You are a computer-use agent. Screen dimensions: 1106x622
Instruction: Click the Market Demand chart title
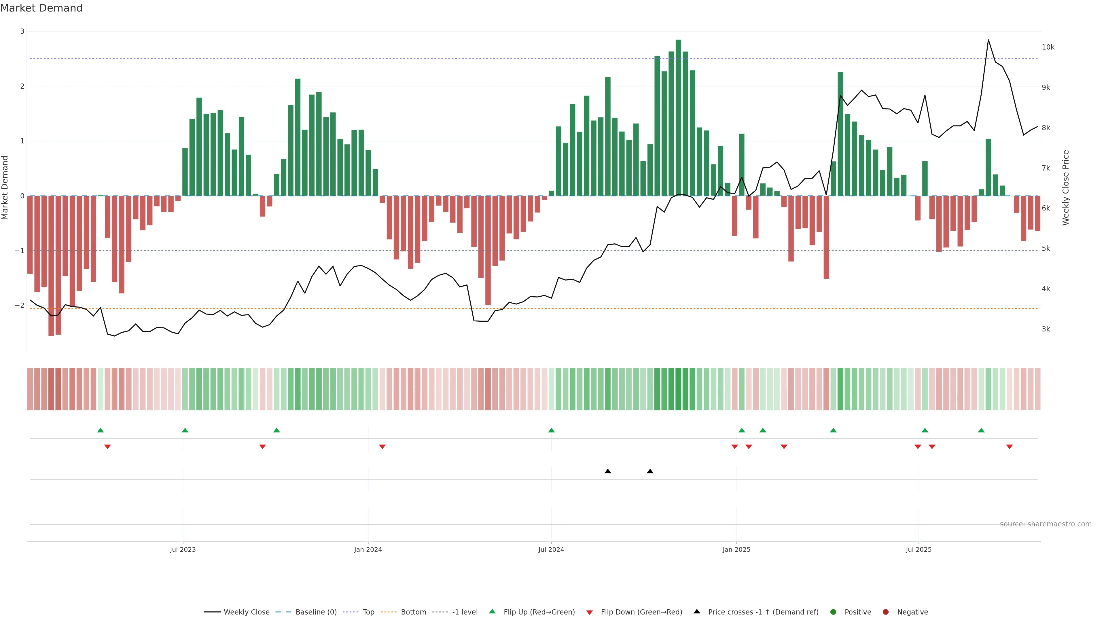(x=41, y=8)
